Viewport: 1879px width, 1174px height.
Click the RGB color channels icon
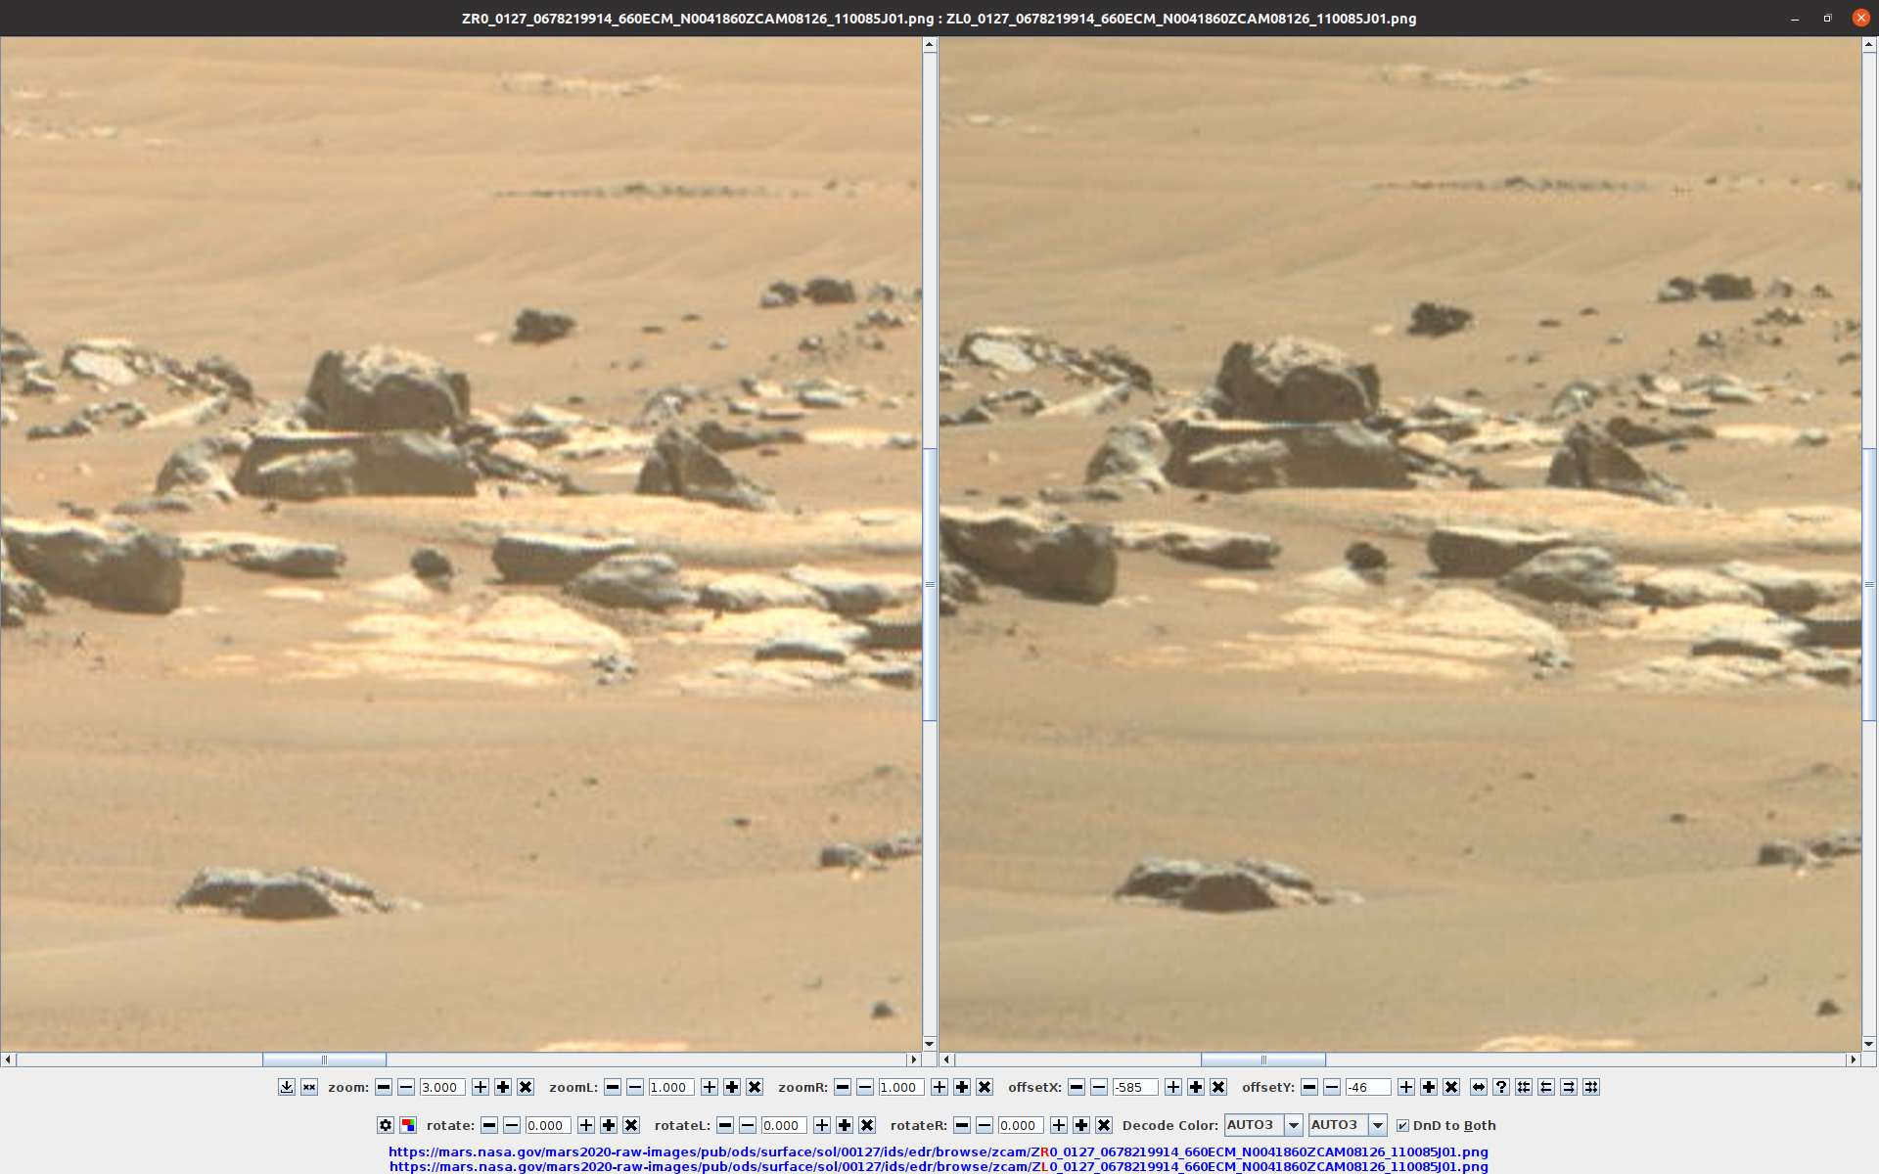[408, 1125]
